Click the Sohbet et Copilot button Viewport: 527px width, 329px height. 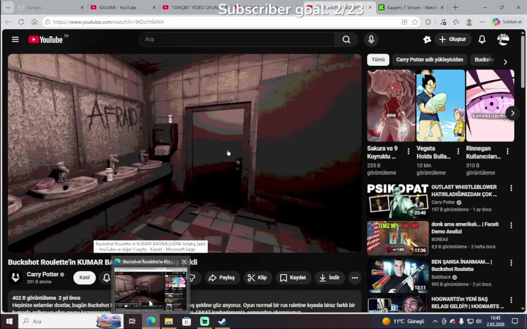507,22
